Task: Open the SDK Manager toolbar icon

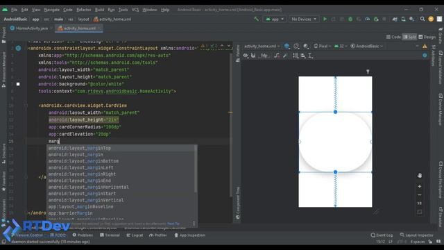Action: 411,19
